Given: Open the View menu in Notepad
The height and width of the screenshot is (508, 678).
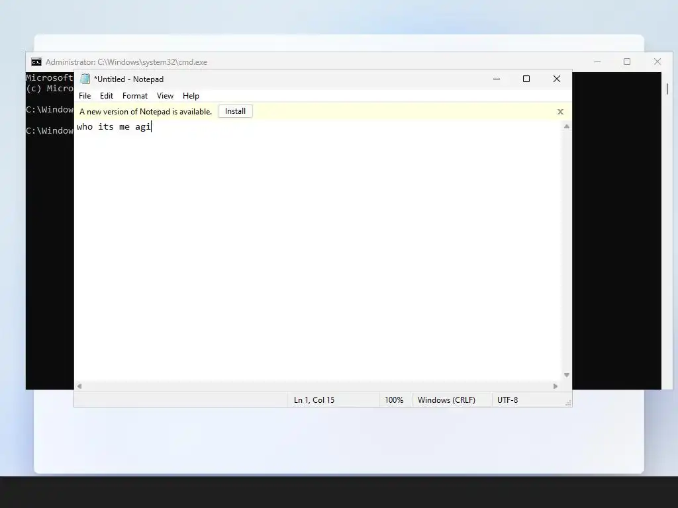Looking at the screenshot, I should (x=165, y=96).
